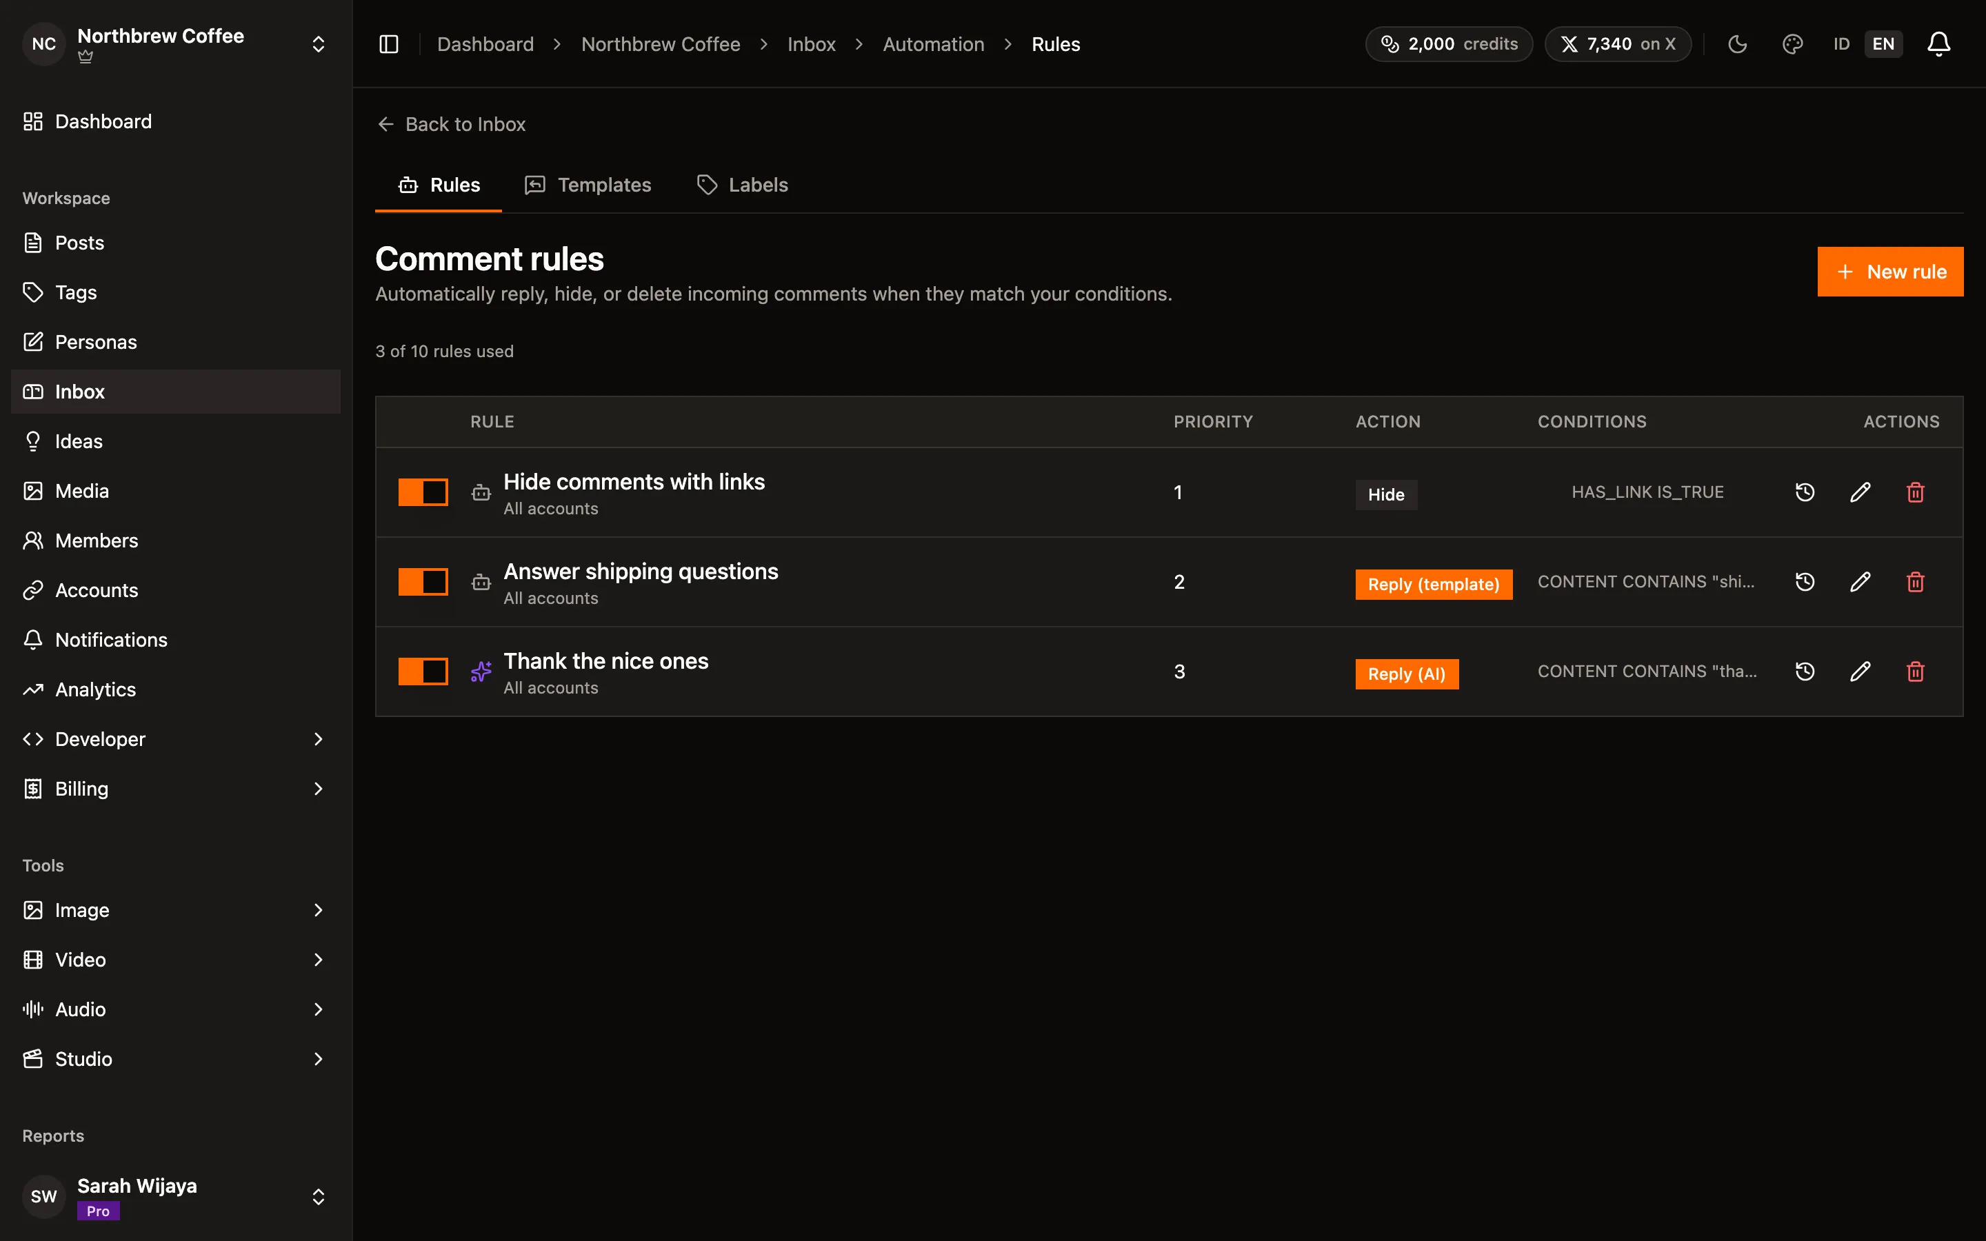Viewport: 1986px width, 1241px height.
Task: Open Inbox in the sidebar menu
Action: (x=176, y=392)
